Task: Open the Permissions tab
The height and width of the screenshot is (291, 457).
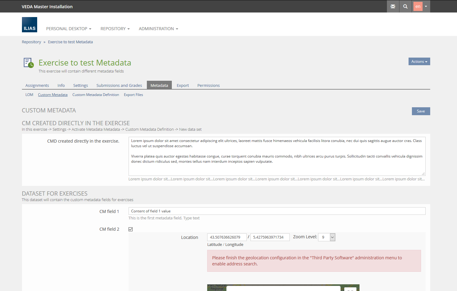Action: (208, 85)
